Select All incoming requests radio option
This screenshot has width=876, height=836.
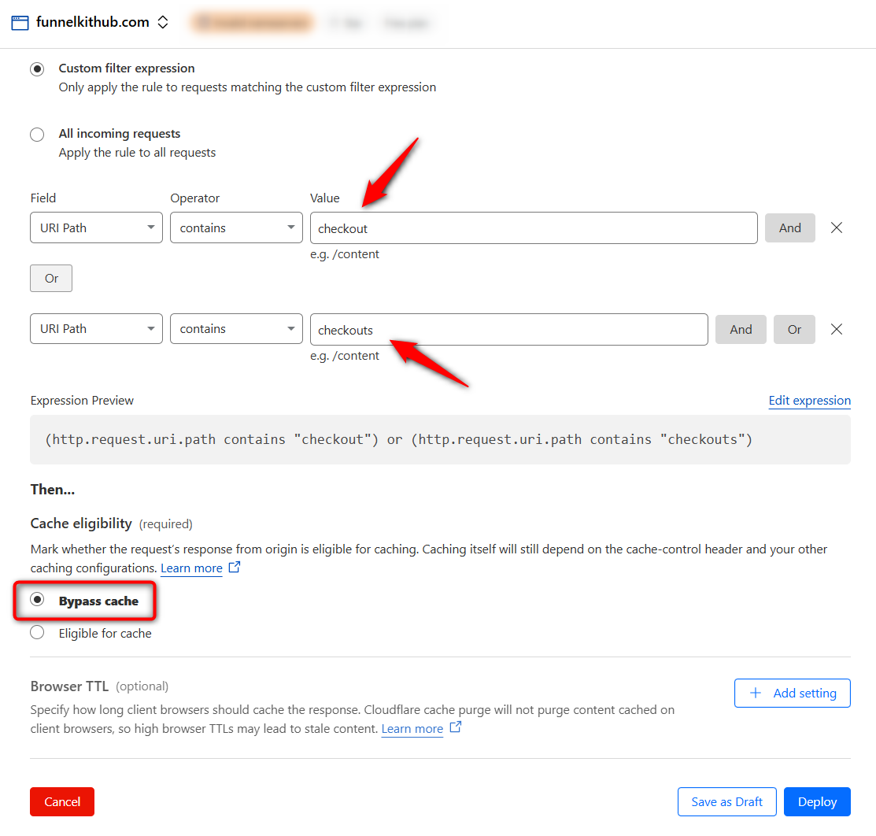37,135
